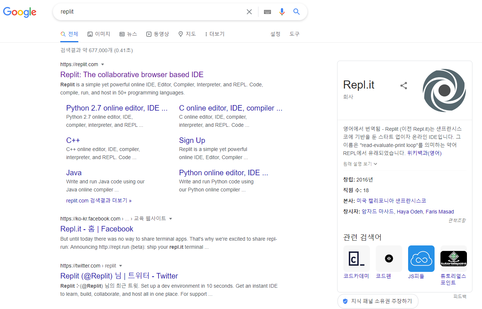Open Python 2.7 online editor sitelink

point(117,108)
